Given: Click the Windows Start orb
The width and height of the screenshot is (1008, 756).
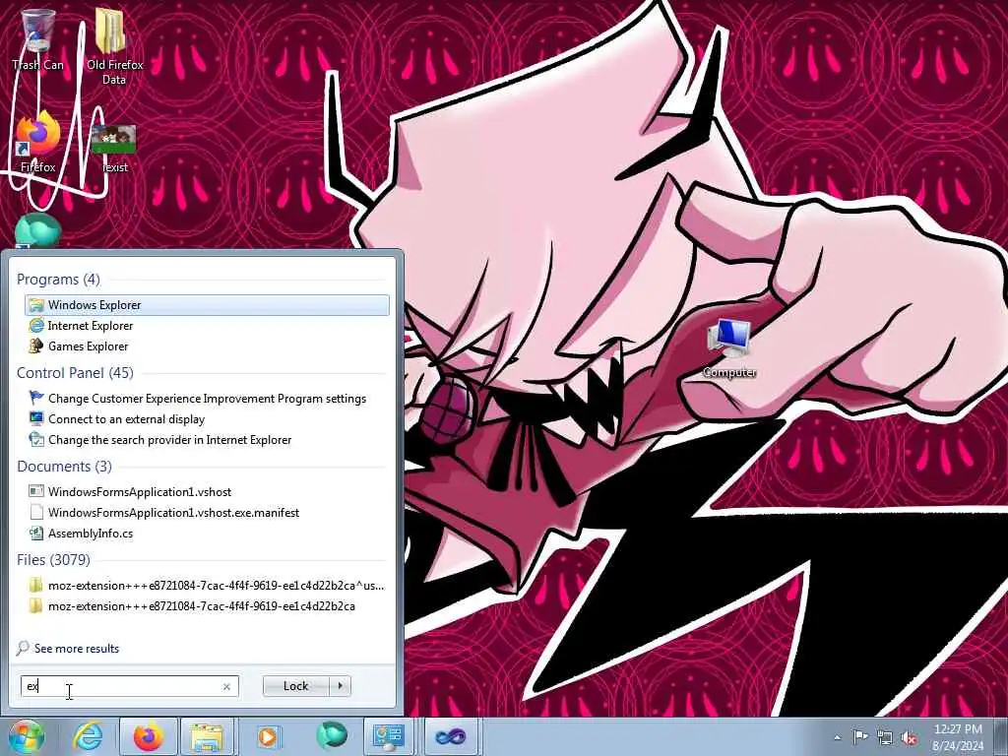Looking at the screenshot, I should coord(27,736).
